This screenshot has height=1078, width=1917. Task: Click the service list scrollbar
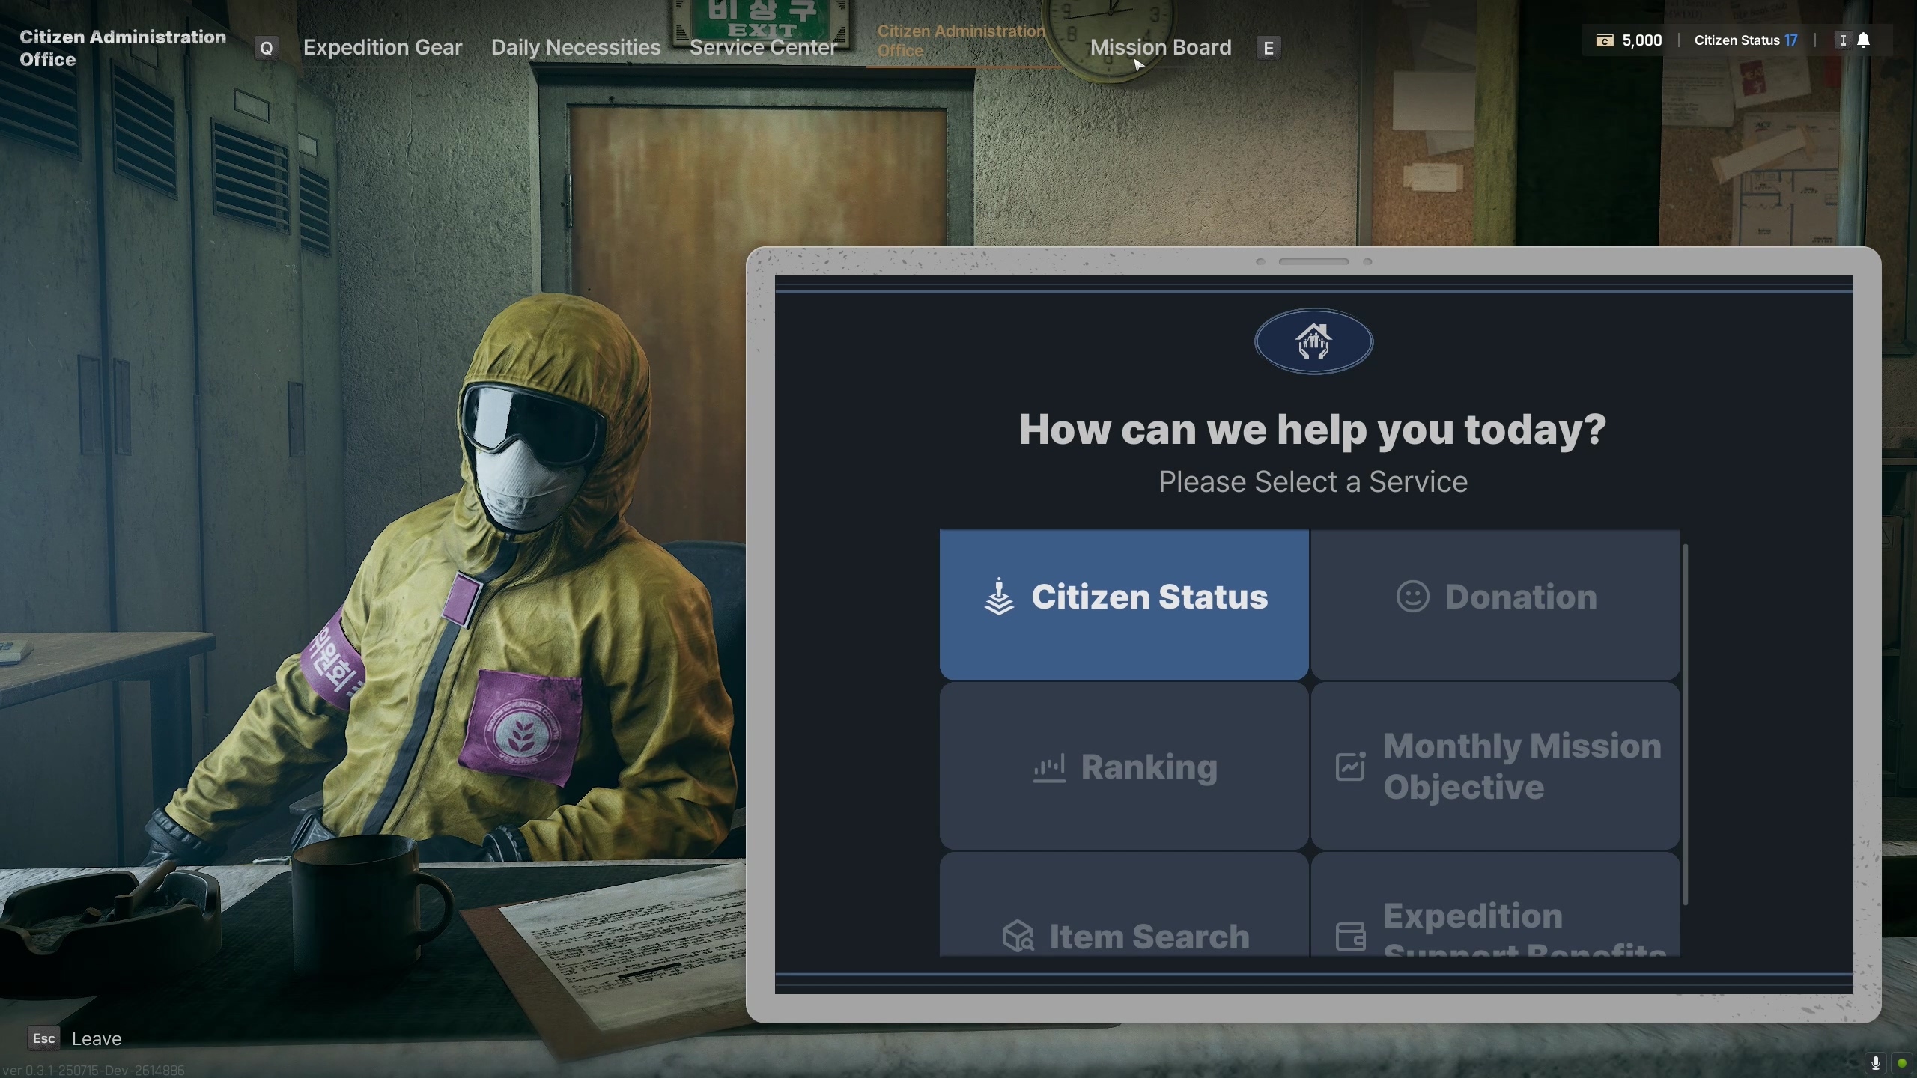coord(1686,725)
